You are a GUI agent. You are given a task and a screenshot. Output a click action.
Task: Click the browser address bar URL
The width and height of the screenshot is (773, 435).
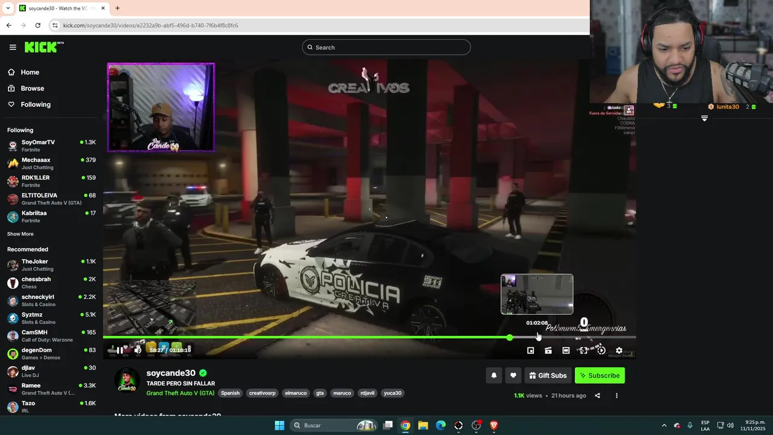[x=150, y=25]
